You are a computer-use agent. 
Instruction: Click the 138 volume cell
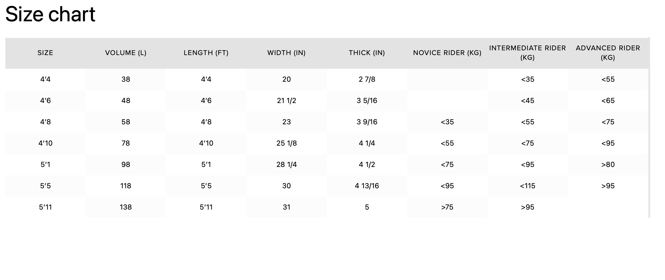[x=126, y=207]
